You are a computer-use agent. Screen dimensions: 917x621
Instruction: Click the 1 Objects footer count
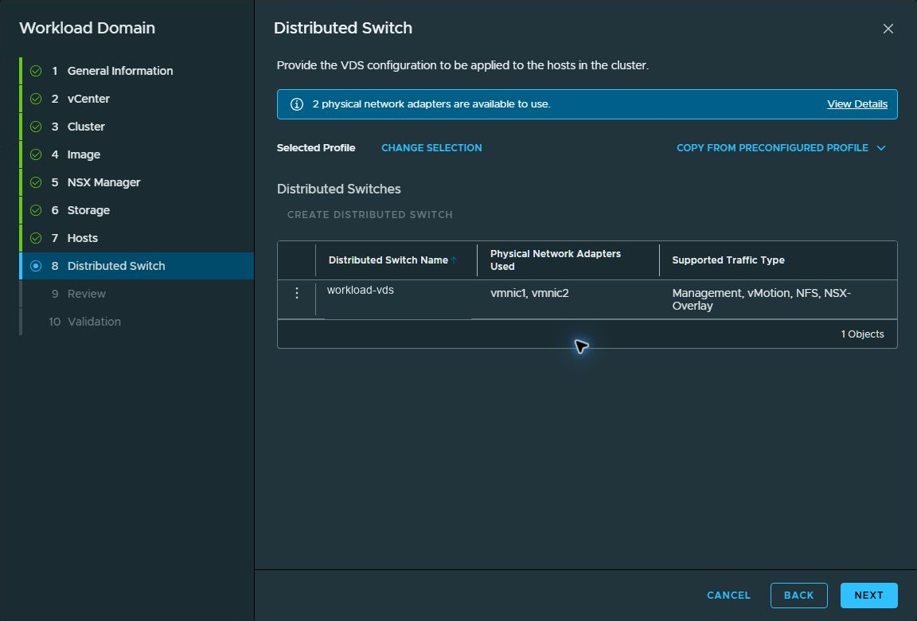coord(862,334)
